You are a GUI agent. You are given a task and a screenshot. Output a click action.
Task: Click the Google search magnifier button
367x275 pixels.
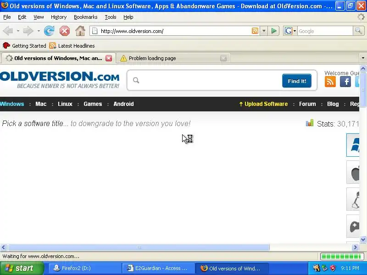click(358, 31)
